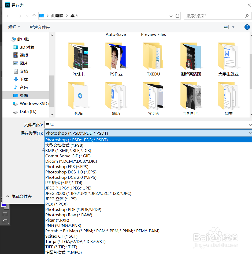Select the 实训6 folder
Image resolution: width=252 pixels, height=254 pixels.
click(153, 99)
